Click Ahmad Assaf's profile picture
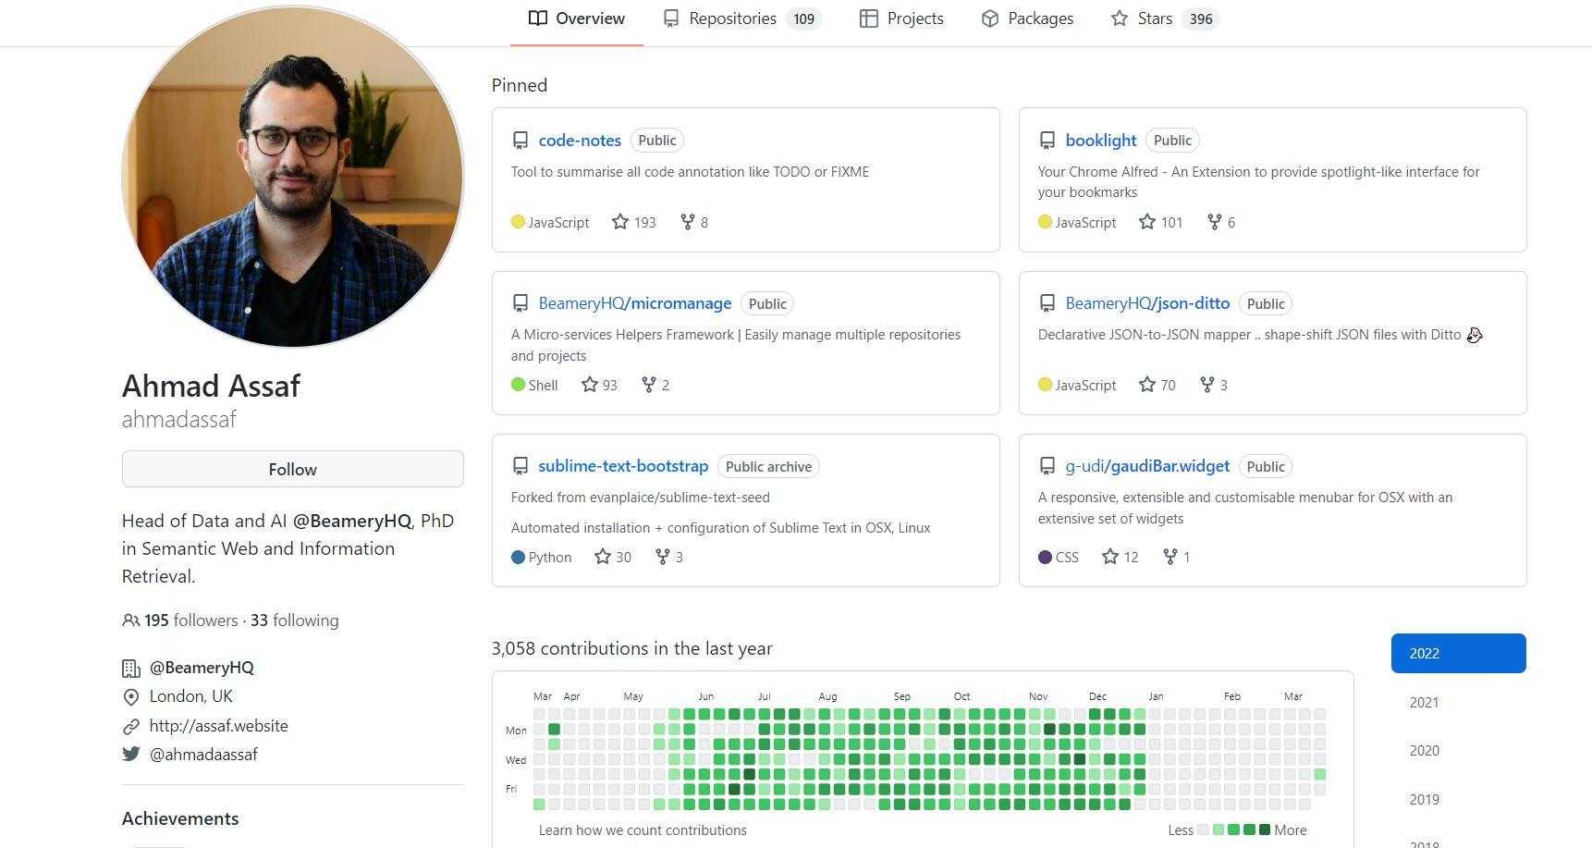Image resolution: width=1592 pixels, height=848 pixels. tap(292, 176)
